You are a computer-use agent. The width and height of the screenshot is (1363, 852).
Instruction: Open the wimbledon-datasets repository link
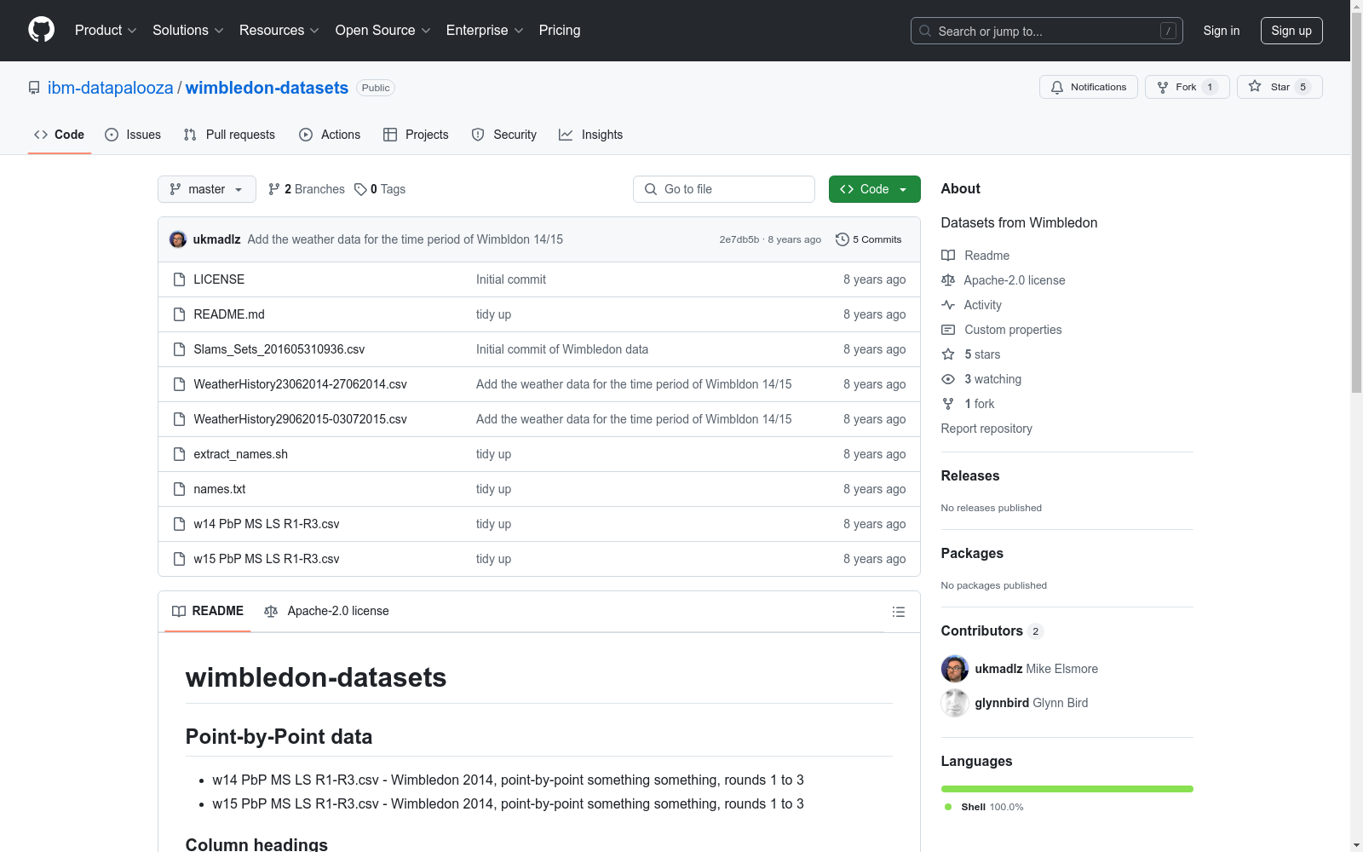coord(267,88)
